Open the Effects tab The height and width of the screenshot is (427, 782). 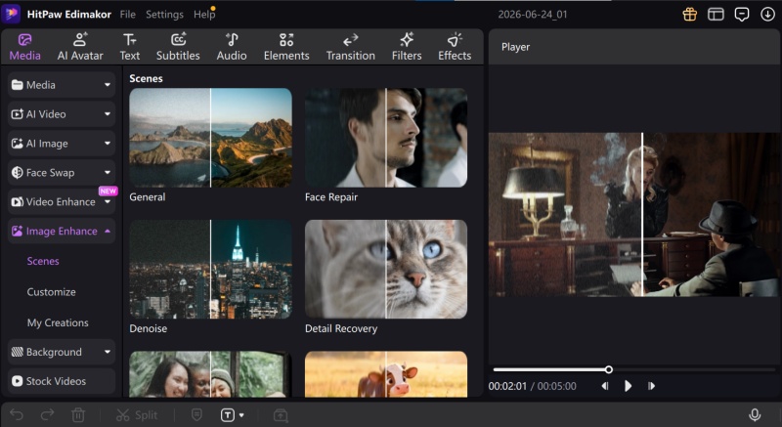455,47
